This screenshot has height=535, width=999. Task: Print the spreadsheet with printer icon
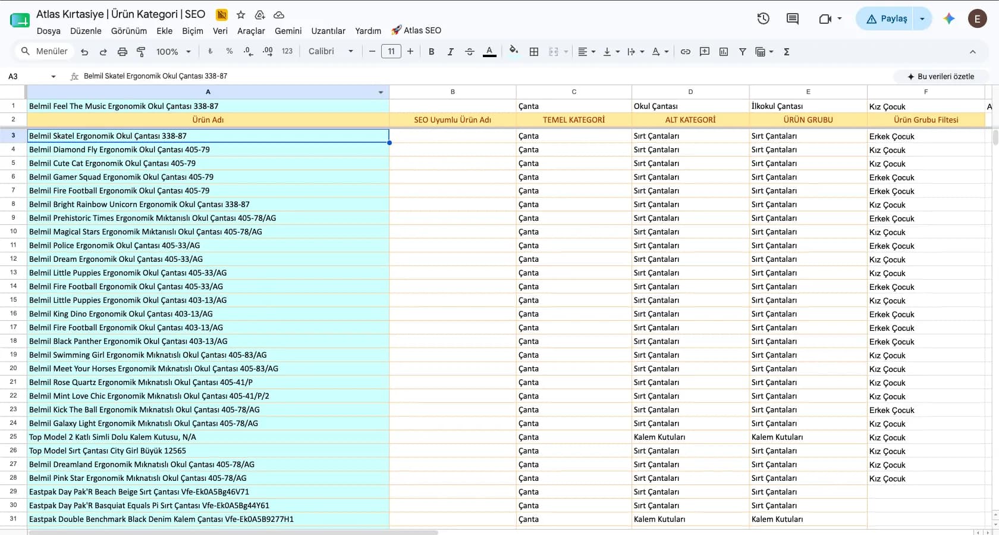[122, 52]
